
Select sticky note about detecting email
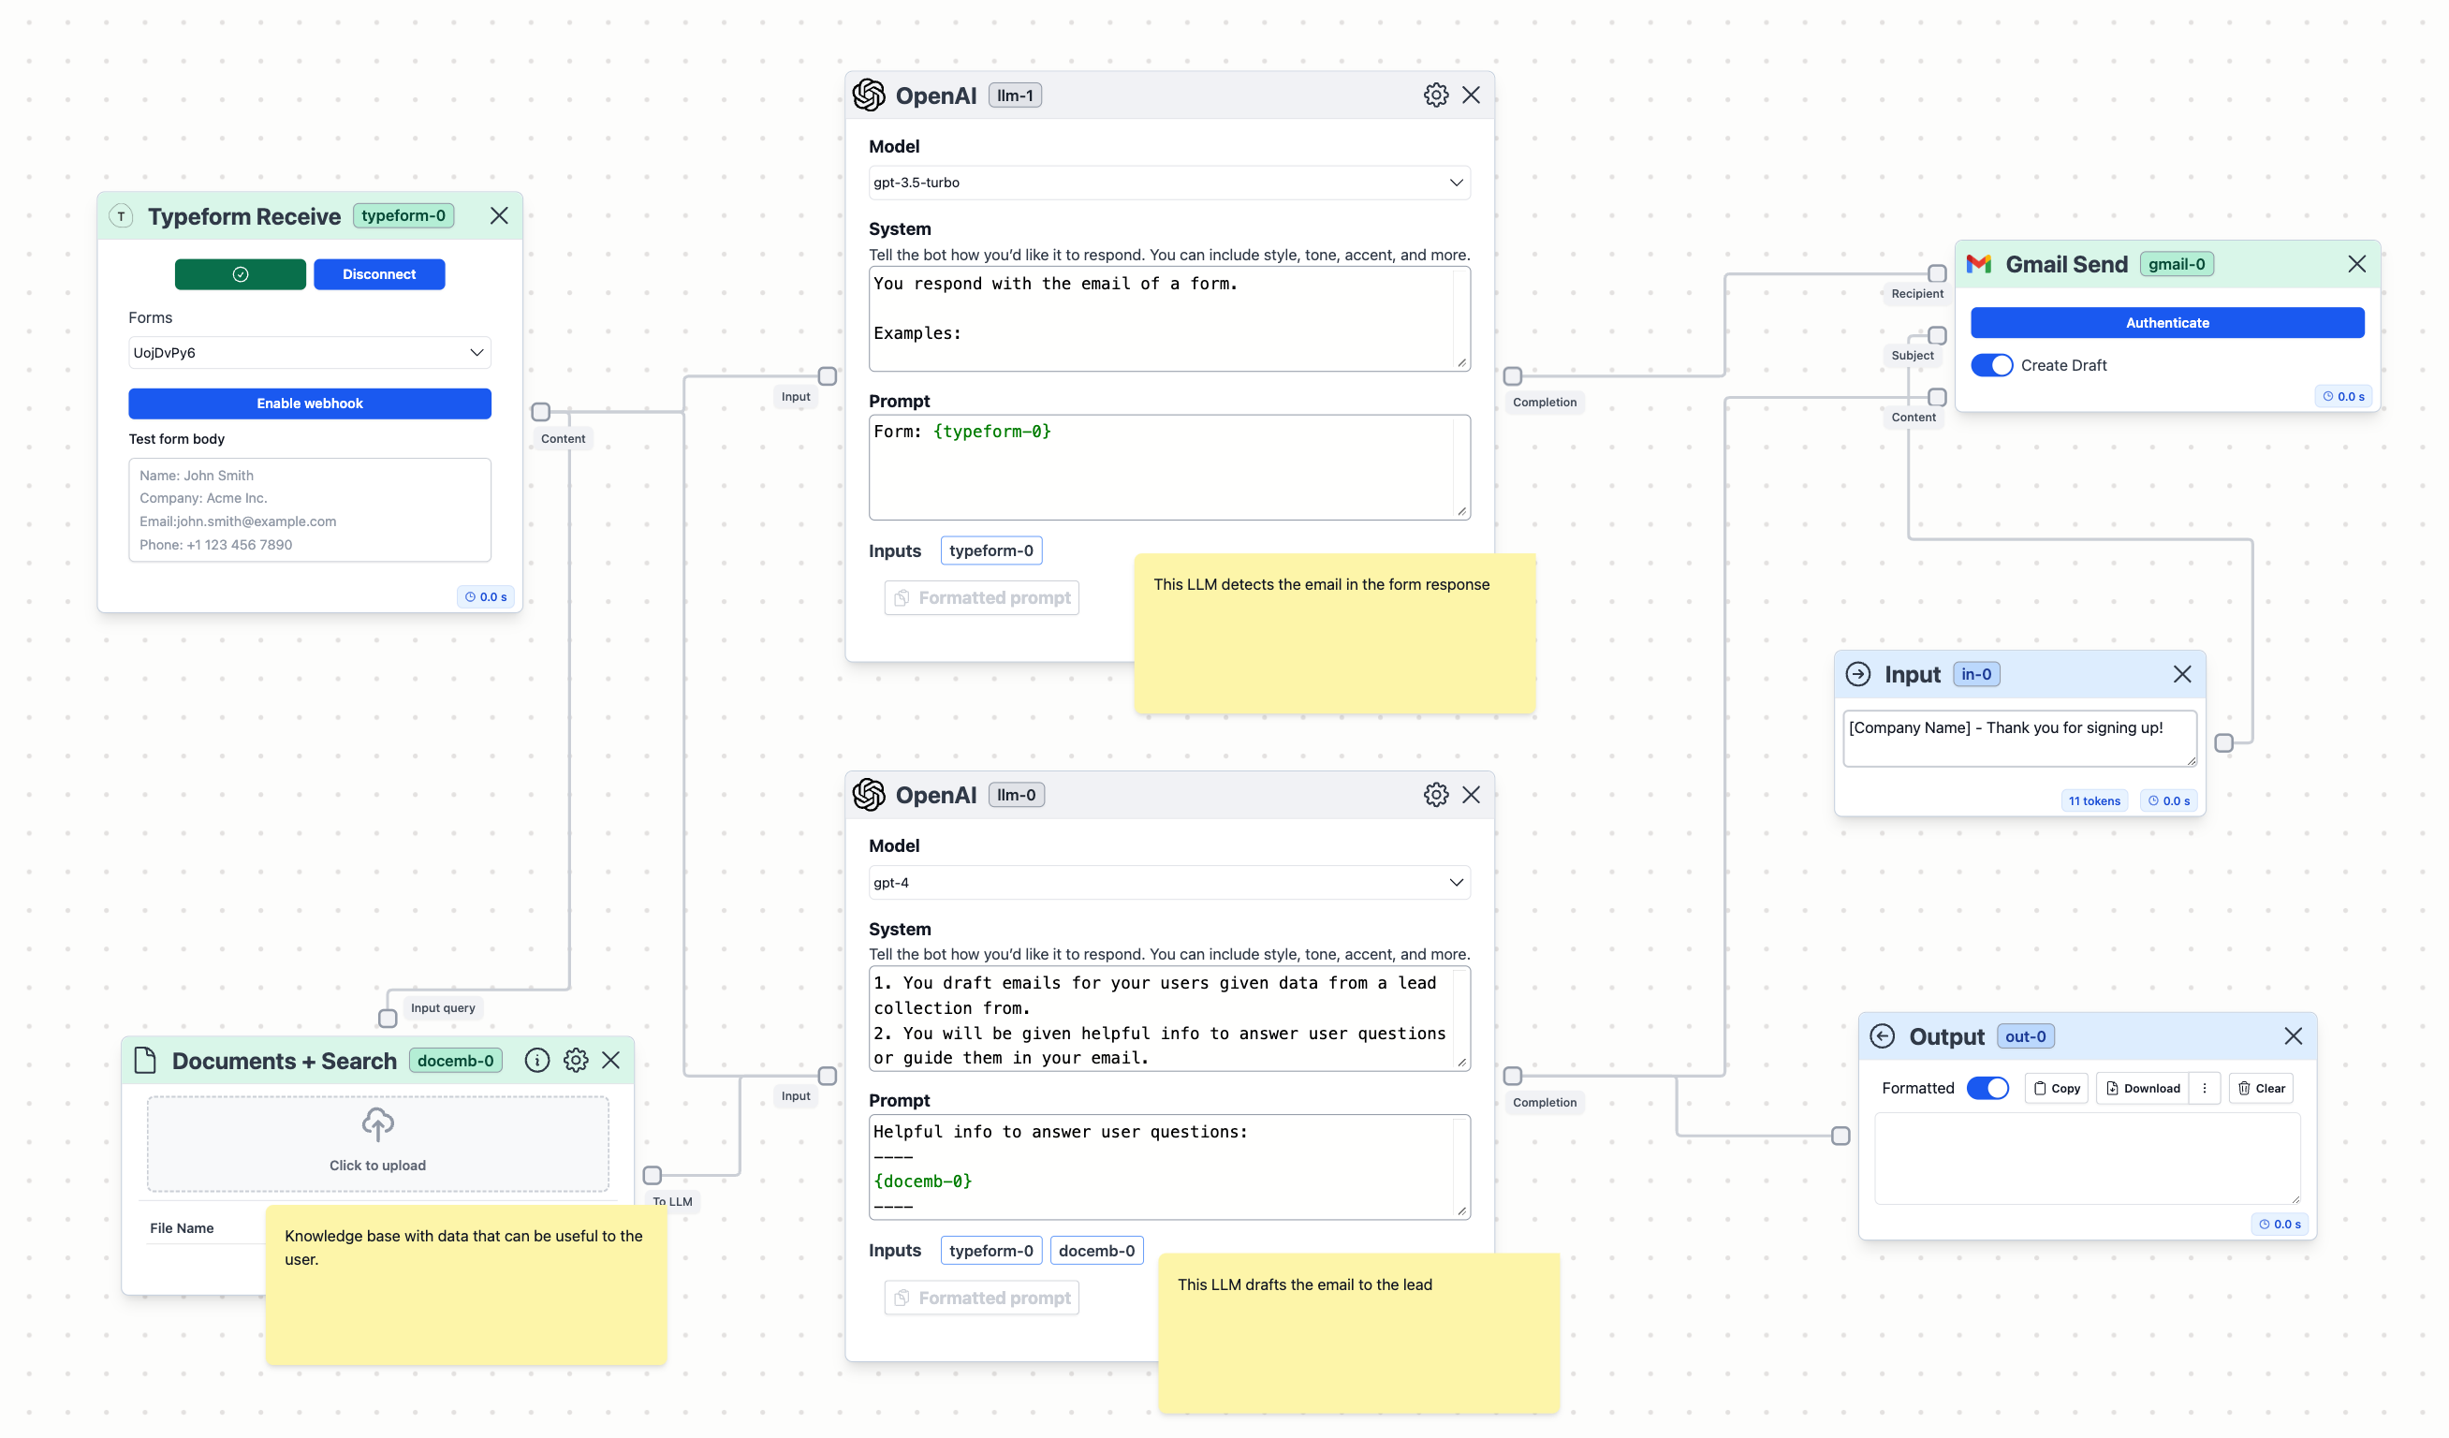click(x=1334, y=634)
